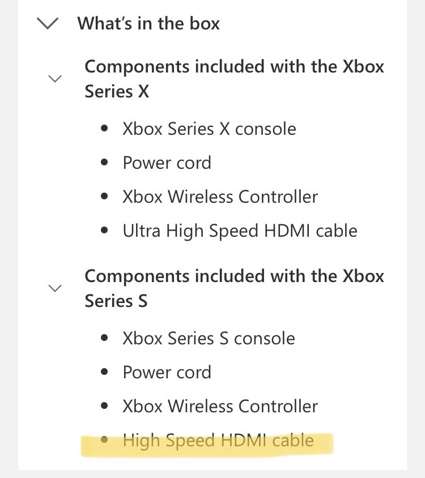
Task: Collapse the Xbox Series S components chevron
Action: 55,288
